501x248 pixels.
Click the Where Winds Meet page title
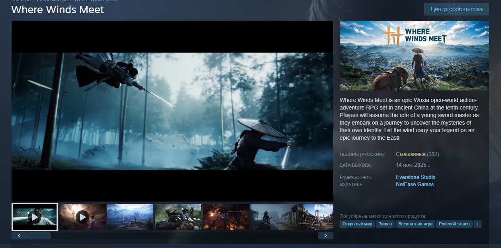pyautogui.click(x=58, y=10)
